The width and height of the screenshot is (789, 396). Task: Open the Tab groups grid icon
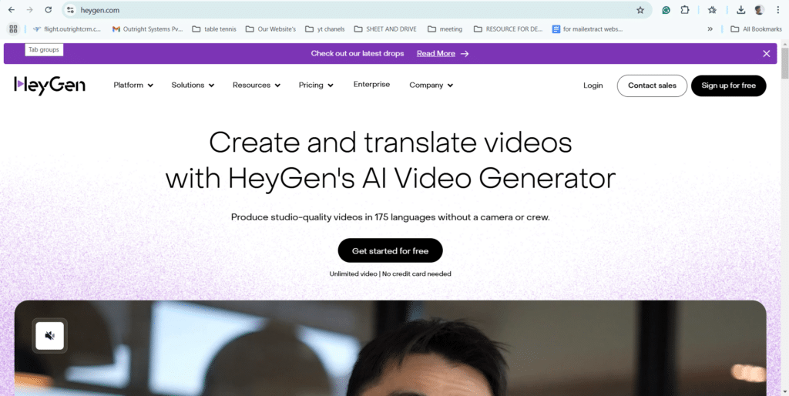pos(14,29)
